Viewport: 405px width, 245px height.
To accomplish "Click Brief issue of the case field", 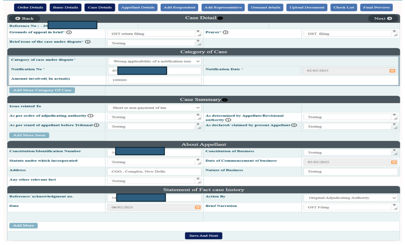I will [155, 43].
